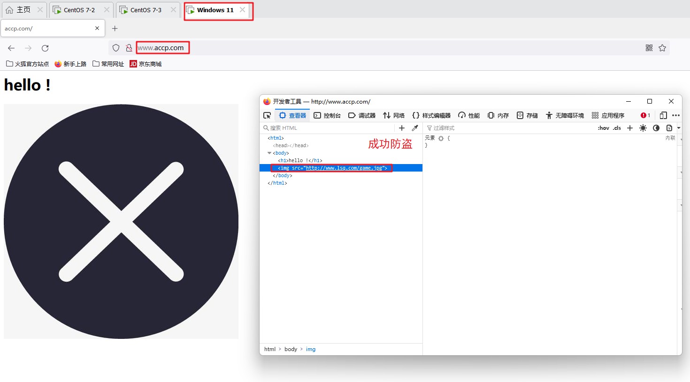Collapse the <body> node triangle
The width and height of the screenshot is (690, 382).
(x=269, y=153)
